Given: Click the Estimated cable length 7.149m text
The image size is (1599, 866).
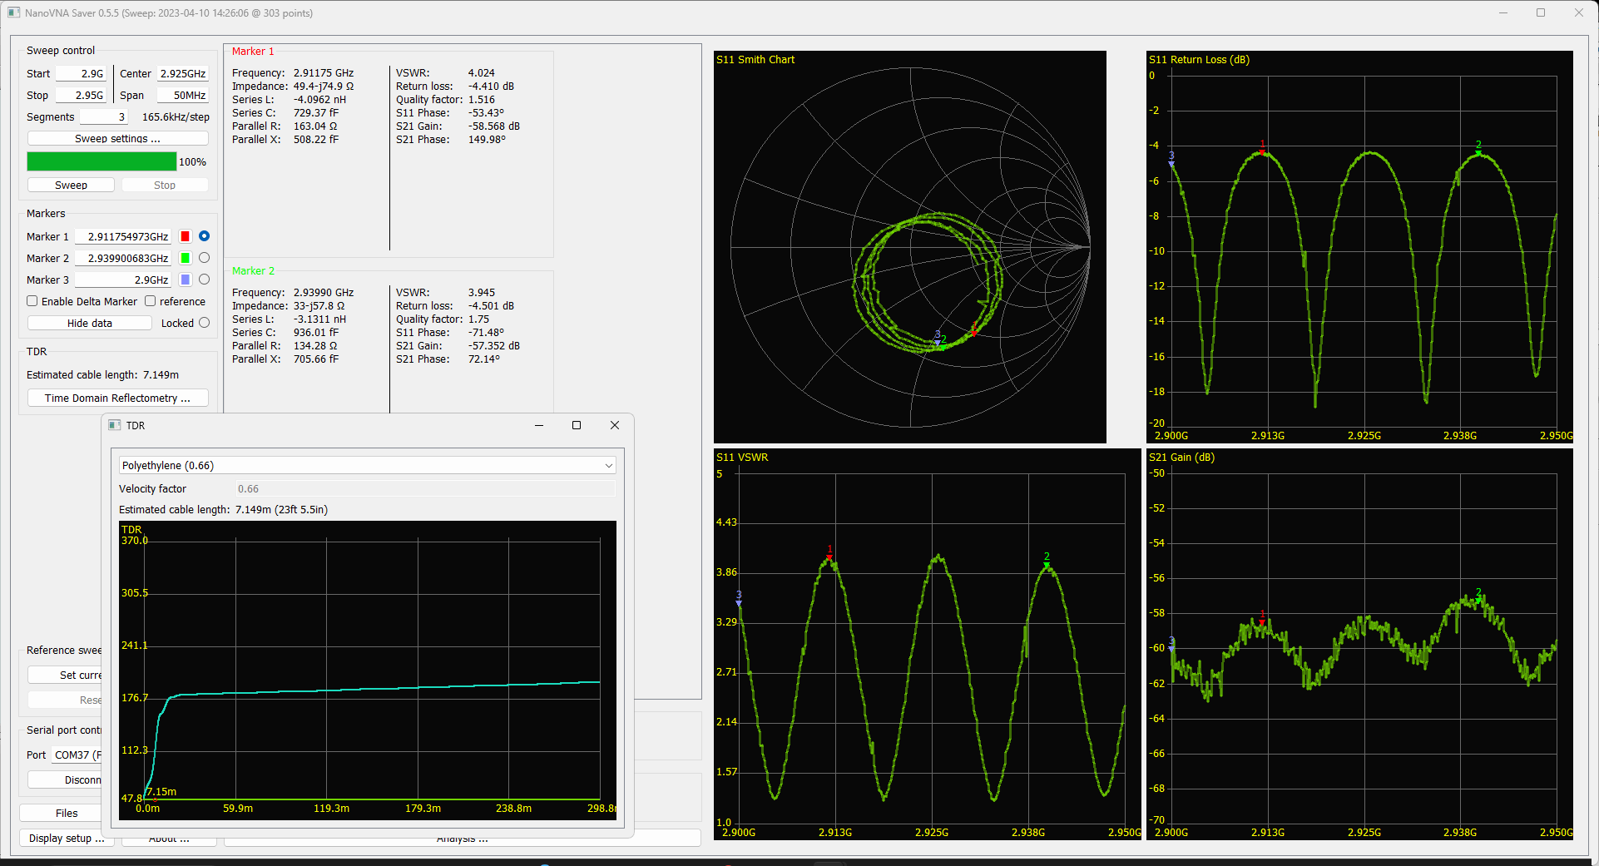Looking at the screenshot, I should pos(103,374).
